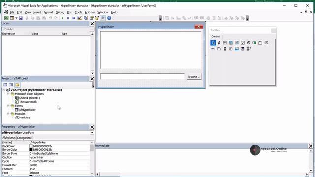This screenshot has height=177, width=315.
Task: Click the Run Sub/UserForm play icon
Action: pyautogui.click(x=63, y=18)
